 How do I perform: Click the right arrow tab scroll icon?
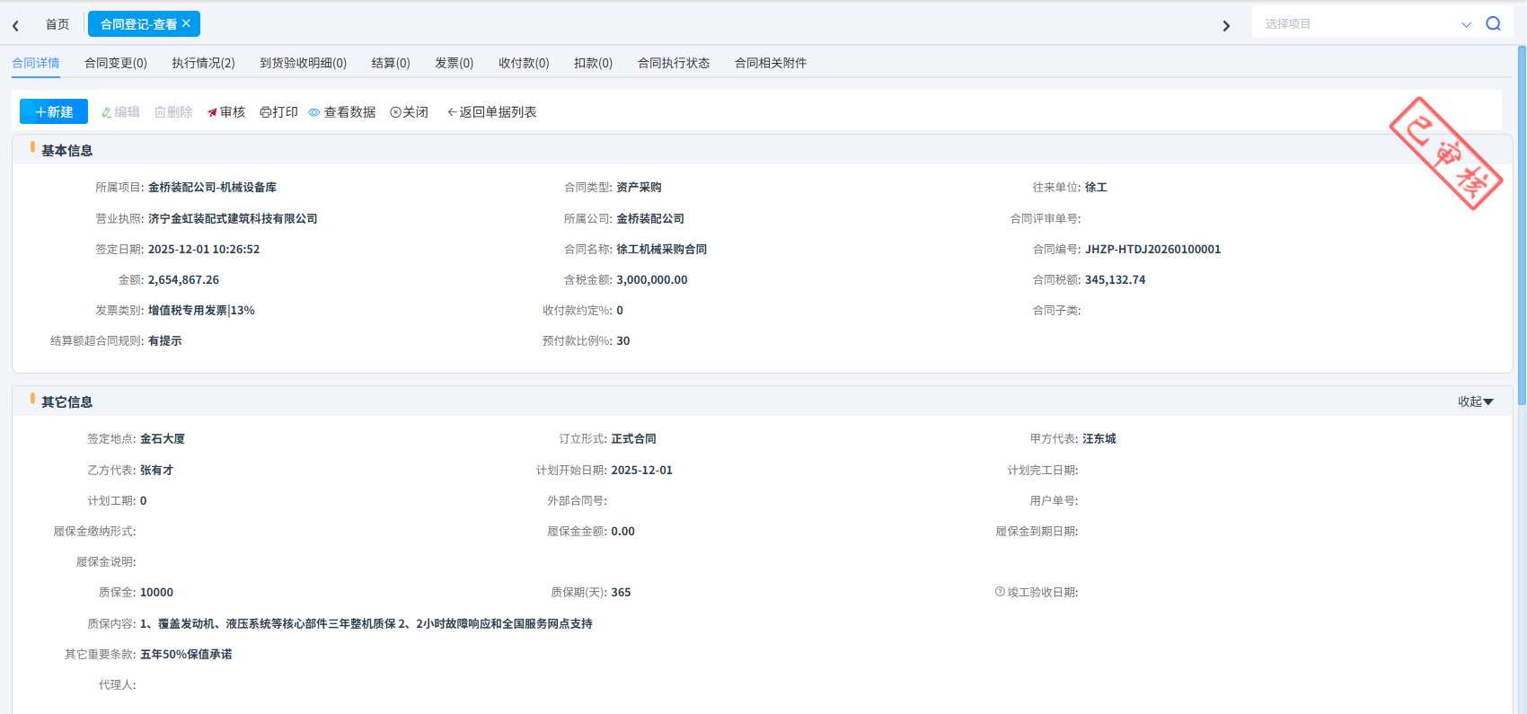point(1226,26)
